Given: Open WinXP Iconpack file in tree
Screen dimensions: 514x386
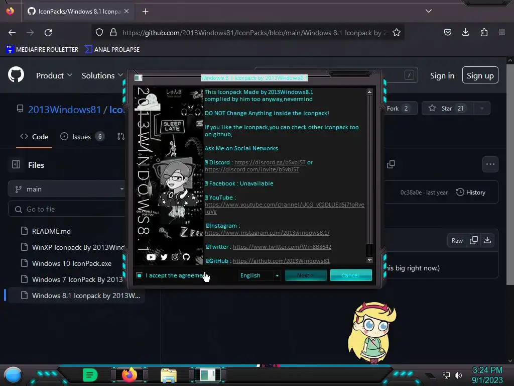Looking at the screenshot, I should click(x=78, y=247).
